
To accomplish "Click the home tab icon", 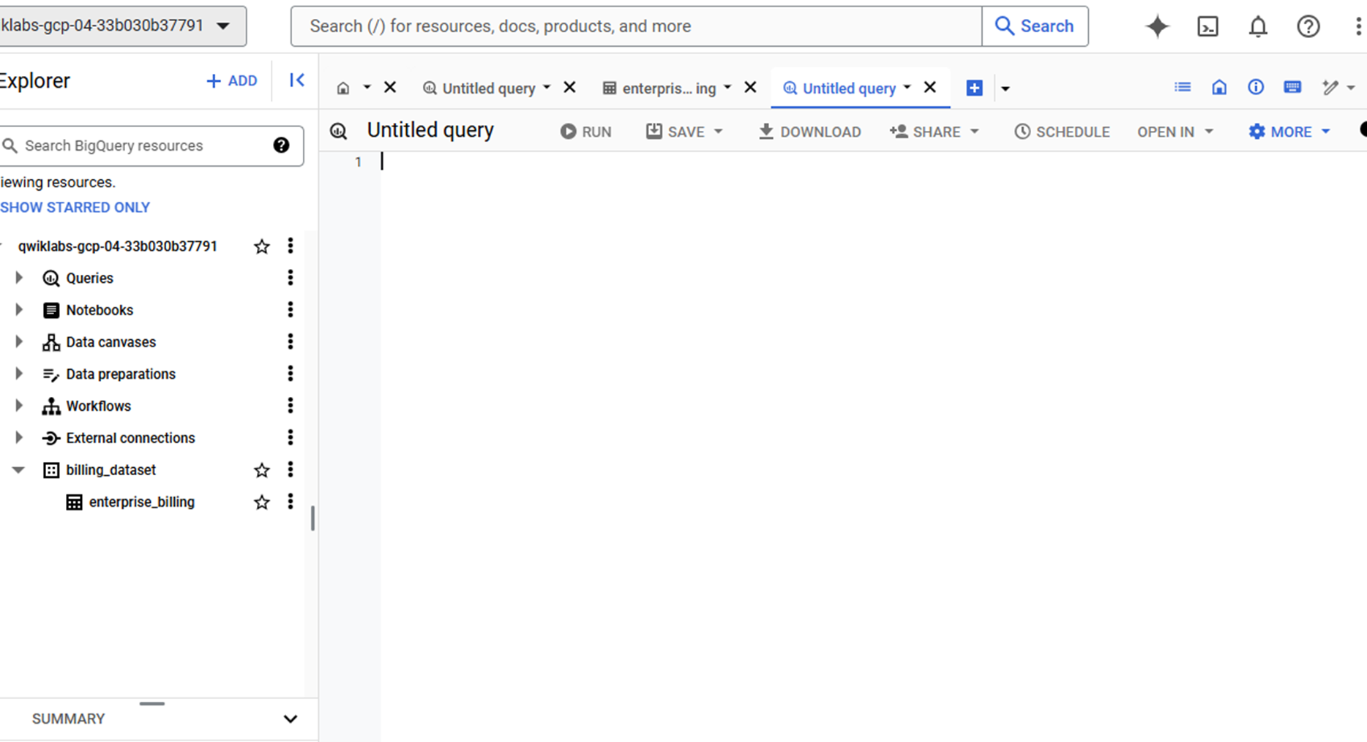I will [x=342, y=88].
